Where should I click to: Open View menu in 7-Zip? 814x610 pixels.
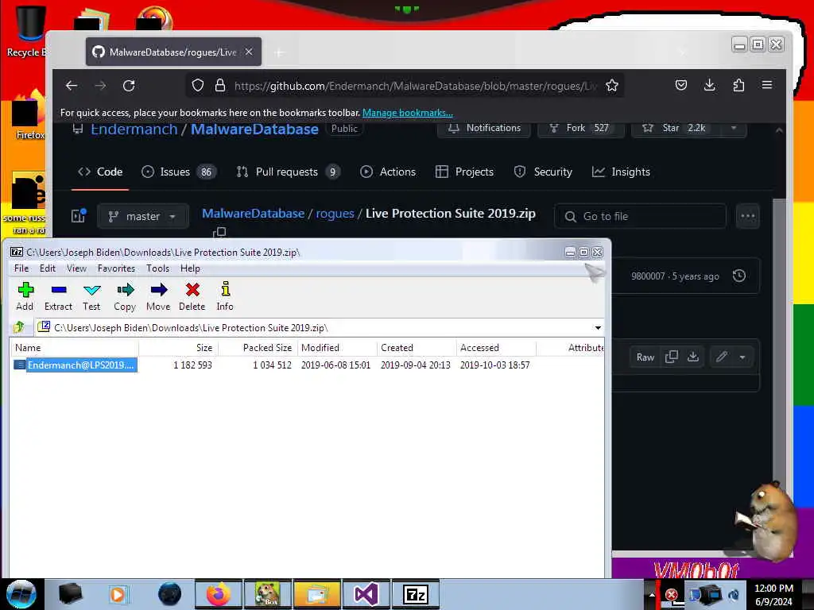pyautogui.click(x=76, y=268)
